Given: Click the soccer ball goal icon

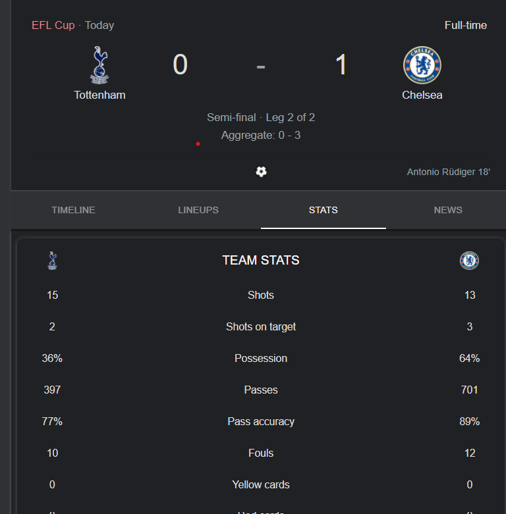Looking at the screenshot, I should [x=261, y=171].
